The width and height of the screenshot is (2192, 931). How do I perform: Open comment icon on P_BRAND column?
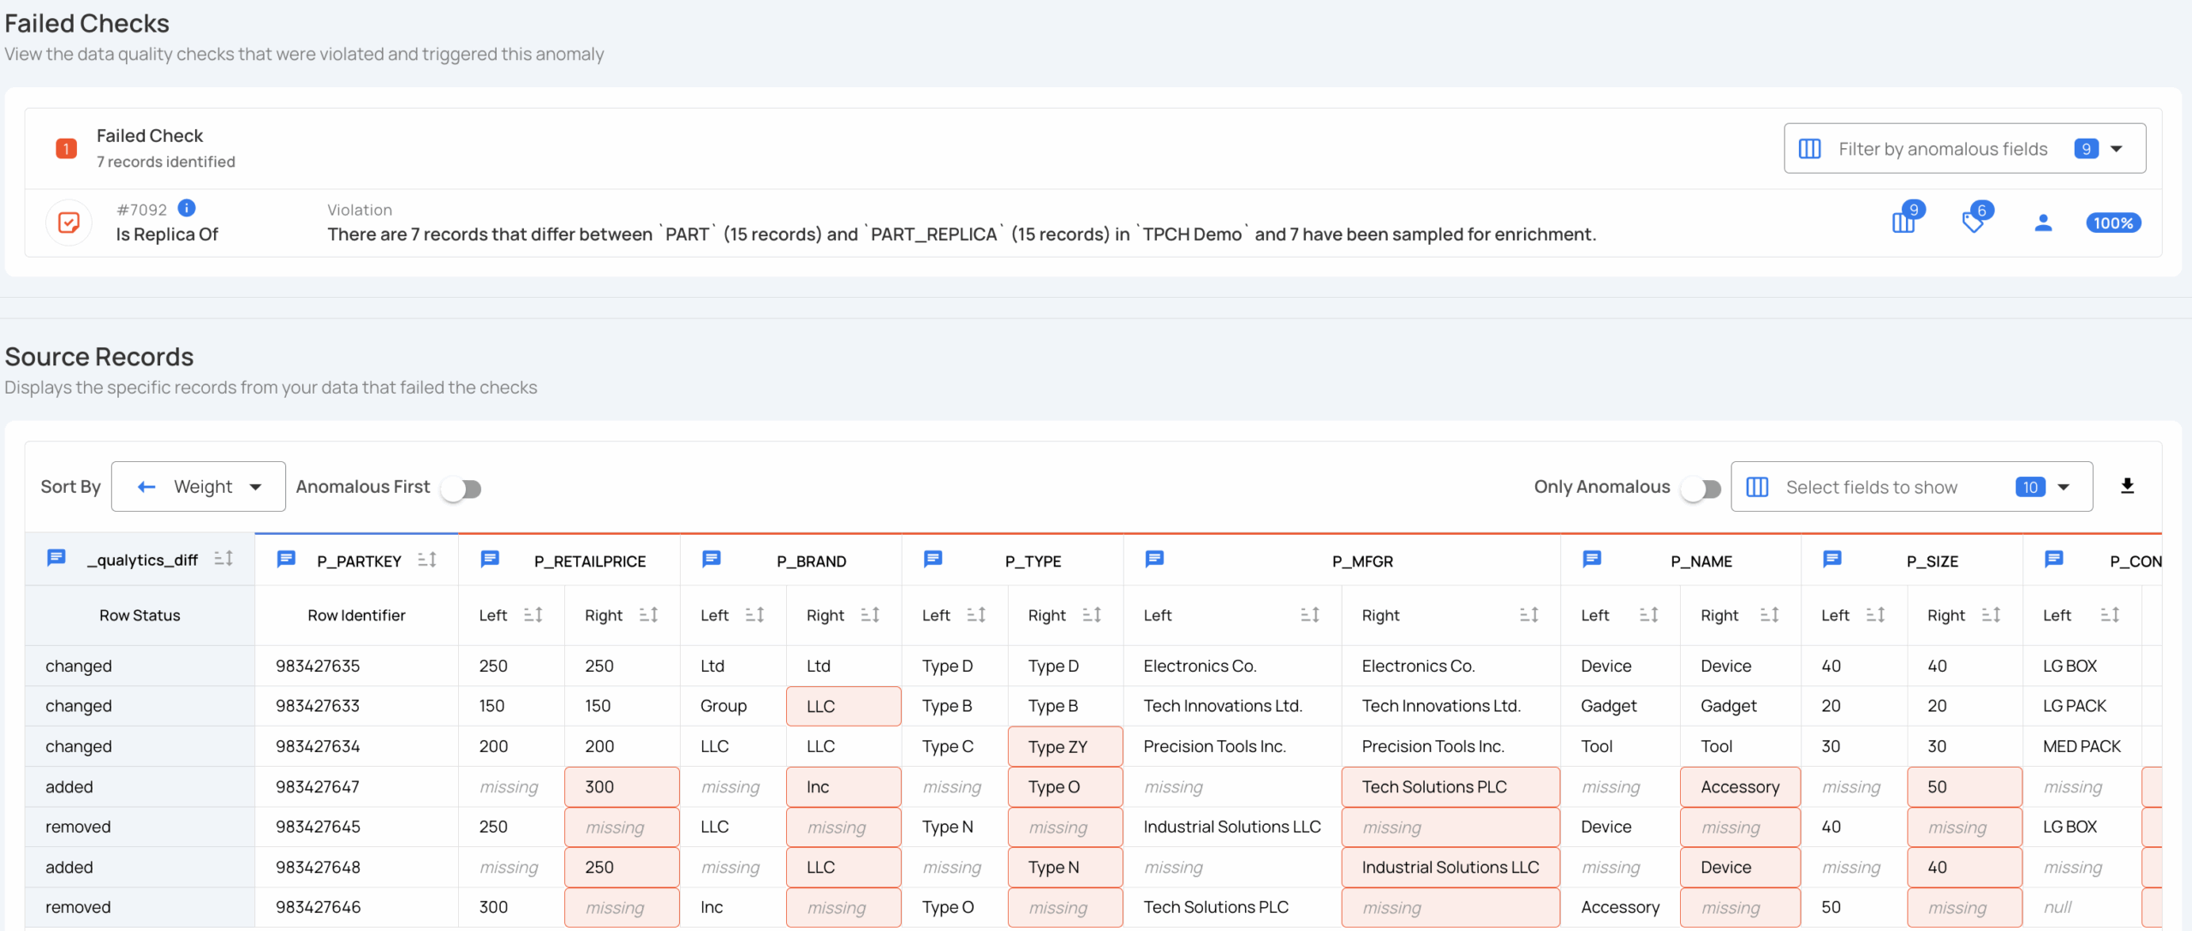tap(711, 560)
